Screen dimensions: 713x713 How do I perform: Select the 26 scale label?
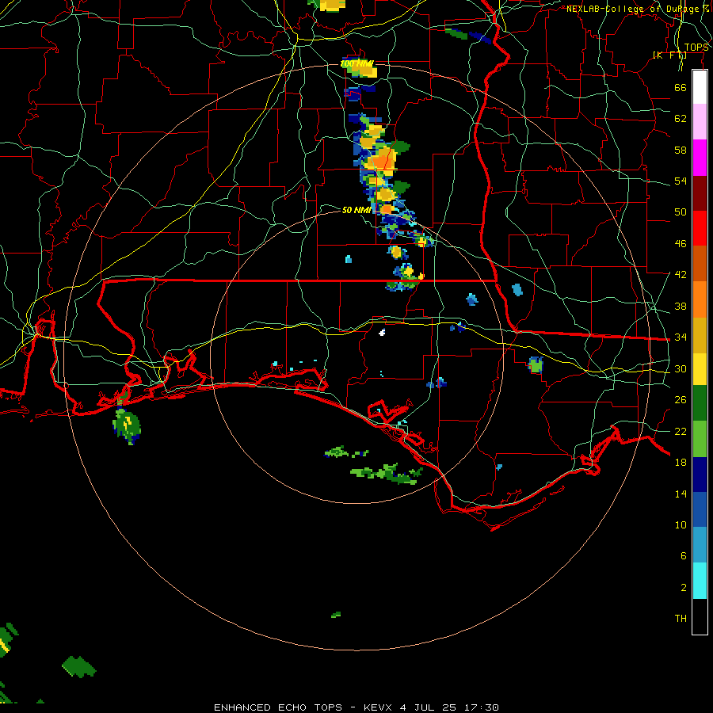681,400
